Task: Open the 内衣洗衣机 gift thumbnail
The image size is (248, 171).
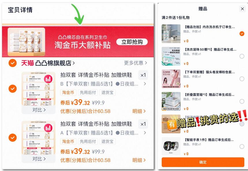Action: click(171, 34)
